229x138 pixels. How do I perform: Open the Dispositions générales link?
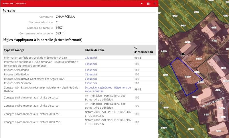pos(98,88)
